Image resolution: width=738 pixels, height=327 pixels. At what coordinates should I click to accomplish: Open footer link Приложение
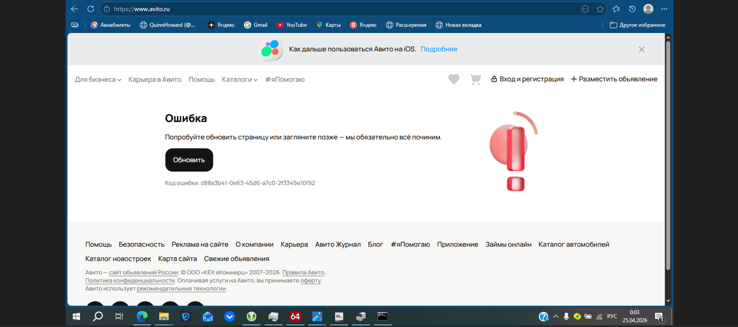pos(458,244)
